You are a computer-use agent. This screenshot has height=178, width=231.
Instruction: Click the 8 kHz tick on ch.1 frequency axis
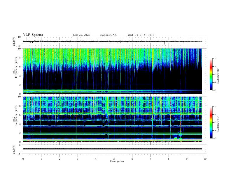click(x=20, y=58)
